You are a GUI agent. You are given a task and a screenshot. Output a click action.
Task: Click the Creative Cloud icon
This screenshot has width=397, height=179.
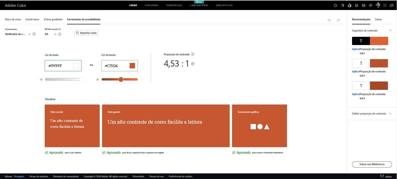tap(391, 5)
